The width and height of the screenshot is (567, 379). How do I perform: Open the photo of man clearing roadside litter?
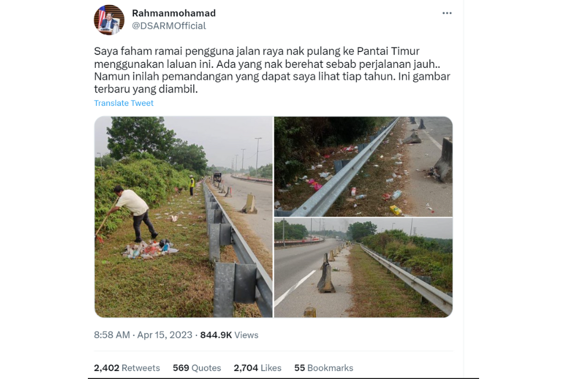coord(183,217)
